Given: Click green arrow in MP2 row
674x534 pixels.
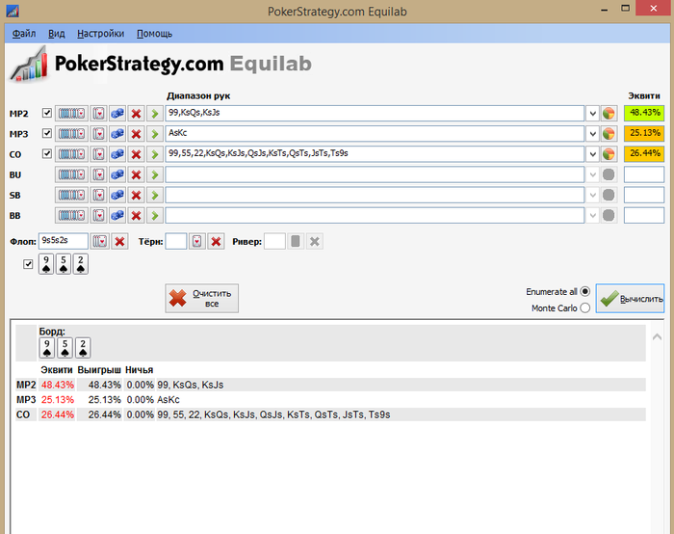Looking at the screenshot, I should tap(155, 114).
